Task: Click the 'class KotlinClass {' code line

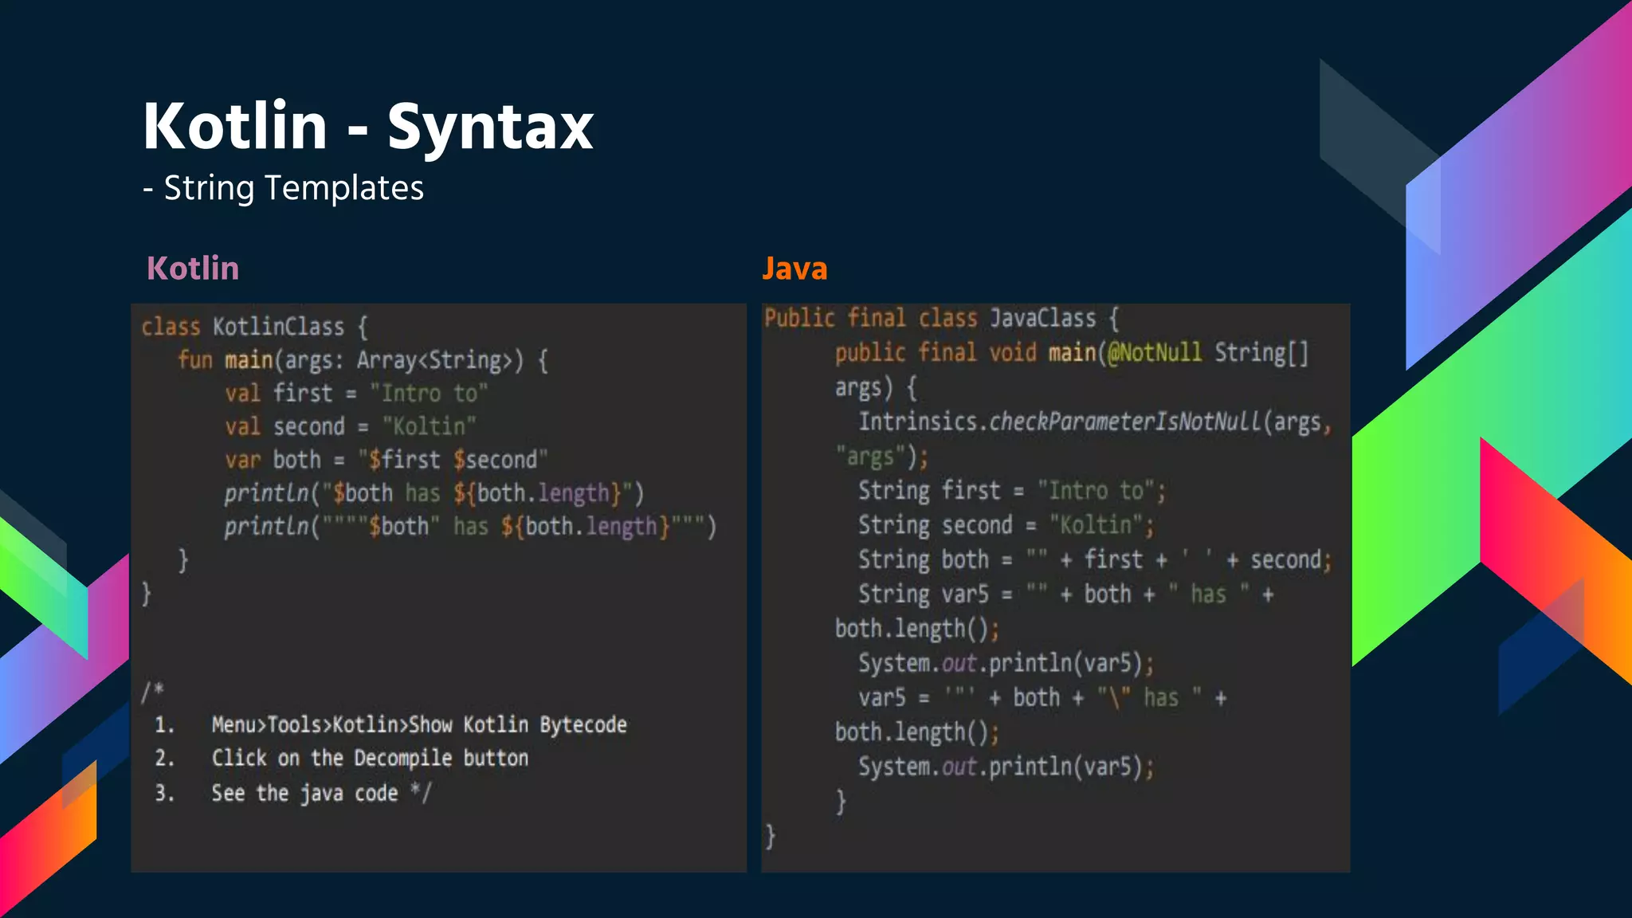Action: (x=254, y=327)
